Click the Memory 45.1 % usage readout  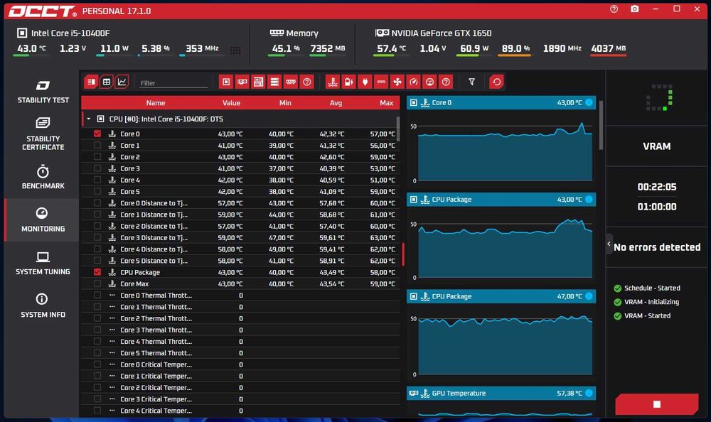[286, 48]
